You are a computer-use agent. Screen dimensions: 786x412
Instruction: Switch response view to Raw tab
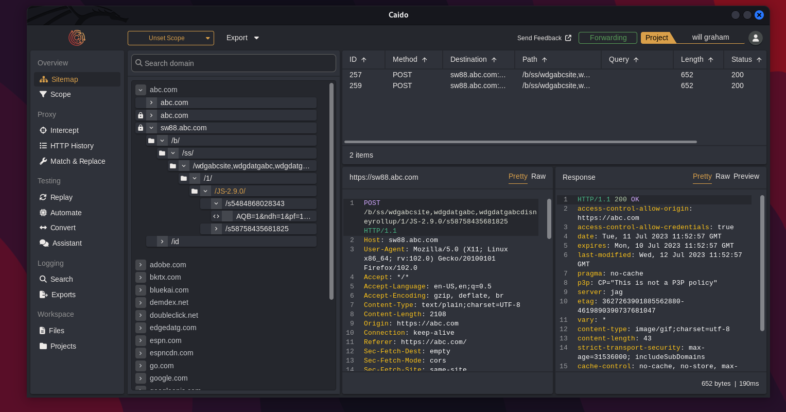point(723,176)
